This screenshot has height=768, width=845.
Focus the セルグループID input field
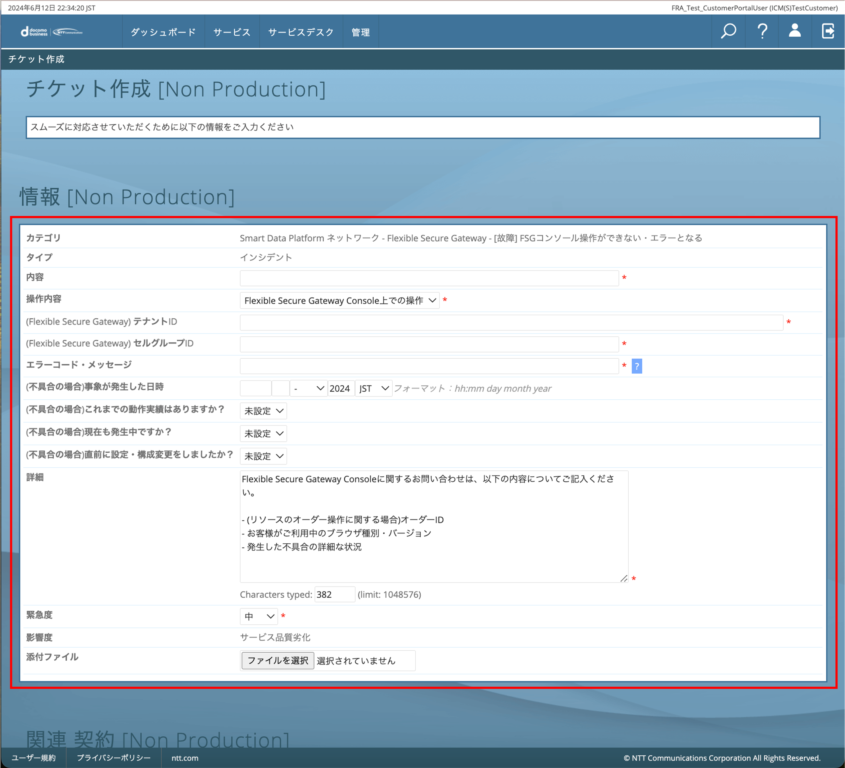(x=429, y=344)
